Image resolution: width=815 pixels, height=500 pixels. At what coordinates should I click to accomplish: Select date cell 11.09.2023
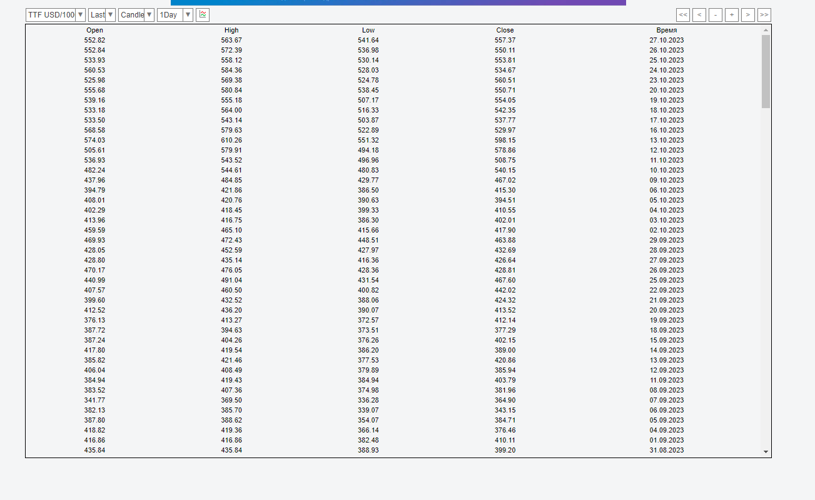pos(667,380)
